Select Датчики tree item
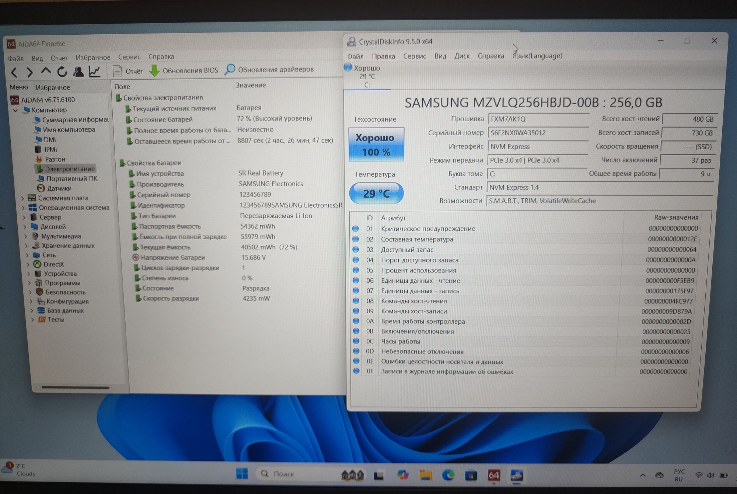 (54, 188)
